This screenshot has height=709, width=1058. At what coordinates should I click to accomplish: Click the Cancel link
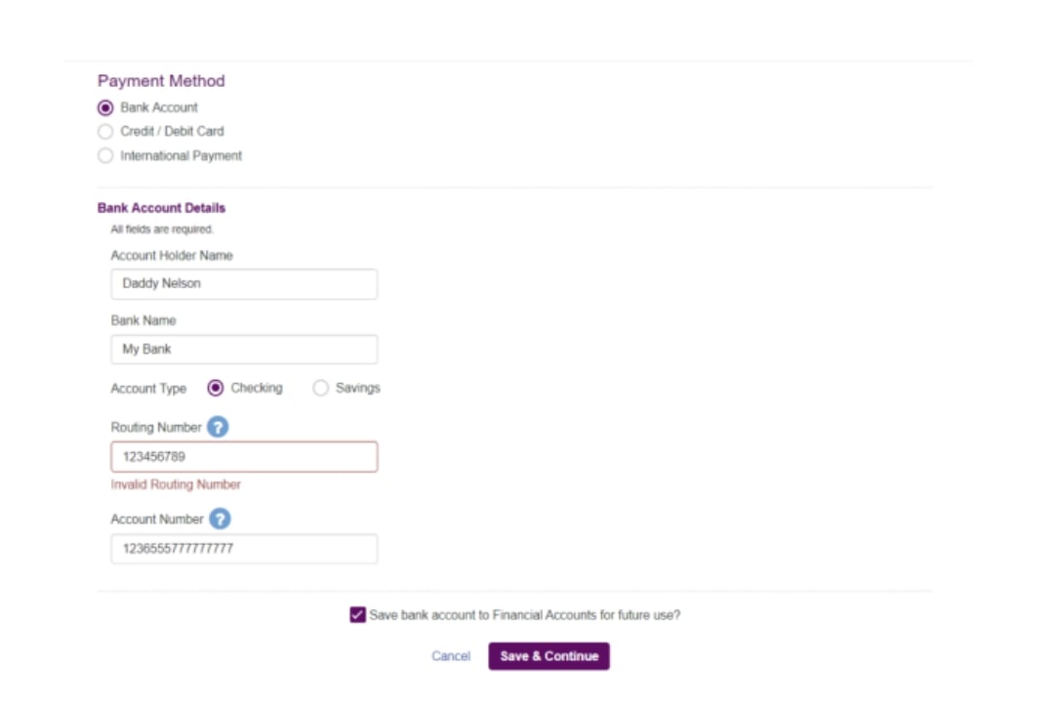click(451, 656)
